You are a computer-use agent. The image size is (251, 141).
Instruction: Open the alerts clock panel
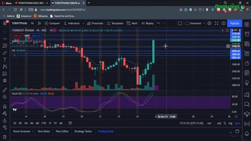coord(247,34)
